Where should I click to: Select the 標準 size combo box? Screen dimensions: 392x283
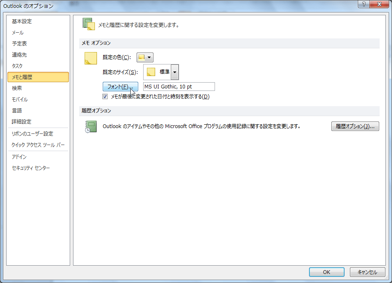(161, 72)
